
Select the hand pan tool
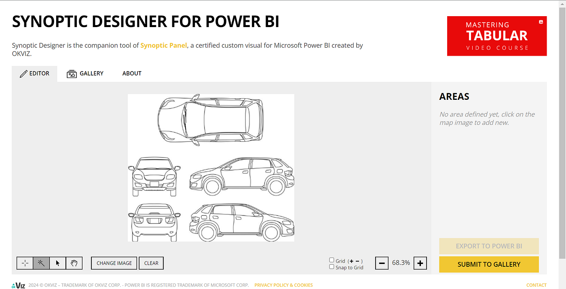click(74, 263)
